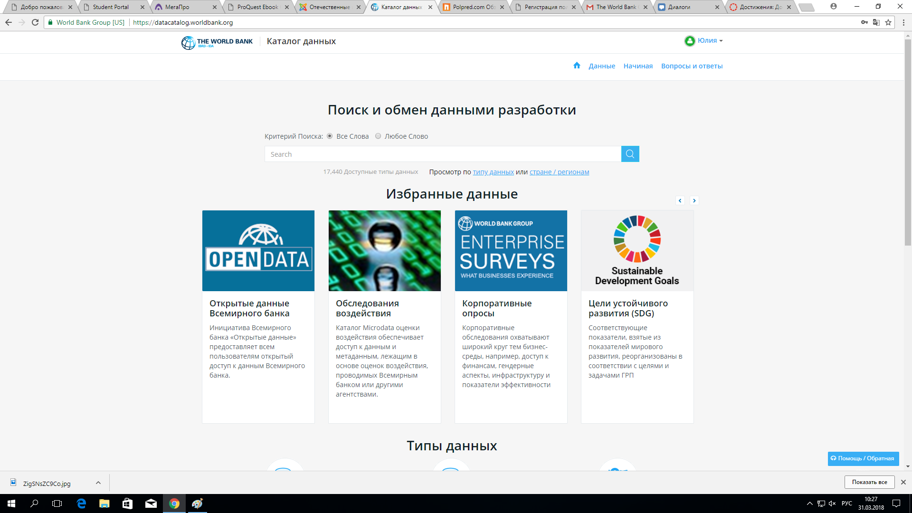This screenshot has height=513, width=912.
Task: Expand options for ZigSNsZC9Co.jpg download
Action: [x=98, y=483]
